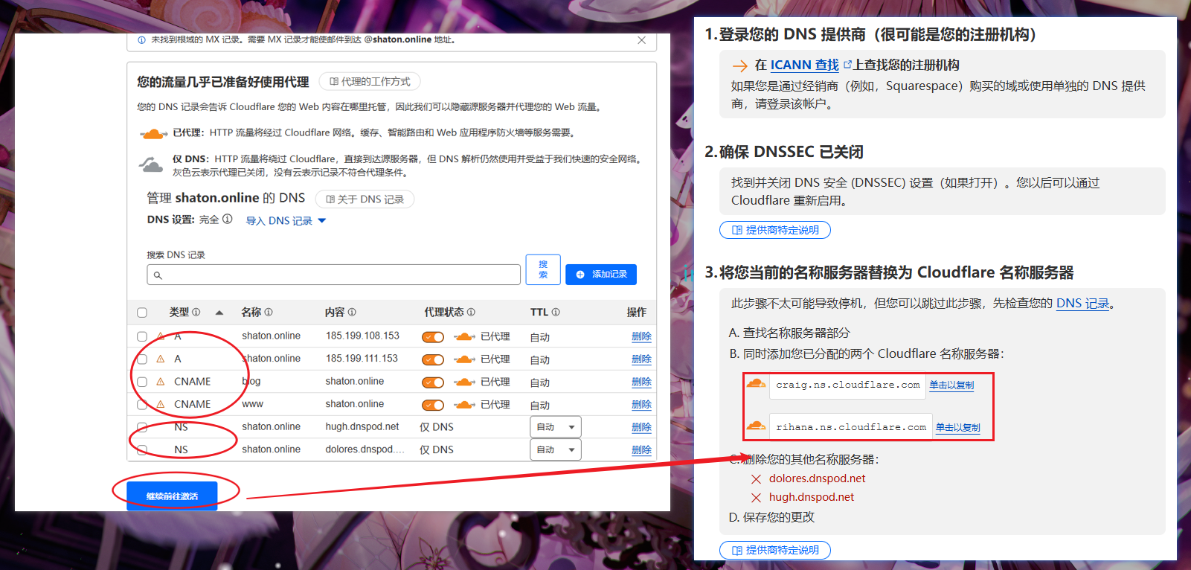Toggle proxy switch for 185.199.111.153 record
This screenshot has height=570, width=1191.
point(433,360)
